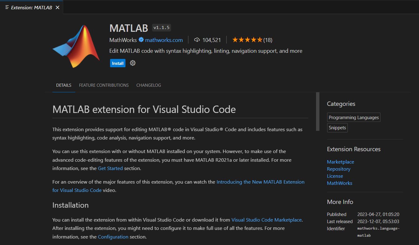The width and height of the screenshot is (419, 245).
Task: Open the manage gear icon beside Install
Action: 133,63
